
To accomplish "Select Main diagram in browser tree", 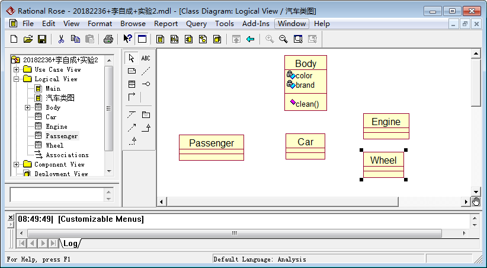I will (53, 88).
